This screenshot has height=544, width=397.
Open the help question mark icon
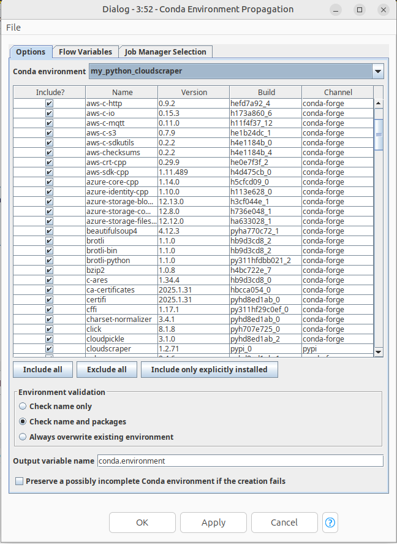(x=330, y=522)
